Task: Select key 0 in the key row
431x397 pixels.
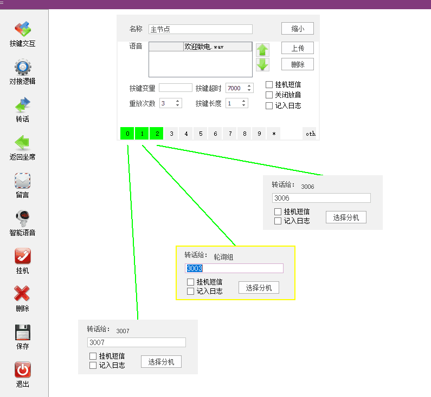Action: pos(127,134)
